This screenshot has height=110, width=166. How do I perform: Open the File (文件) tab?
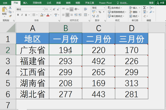point(5,3)
